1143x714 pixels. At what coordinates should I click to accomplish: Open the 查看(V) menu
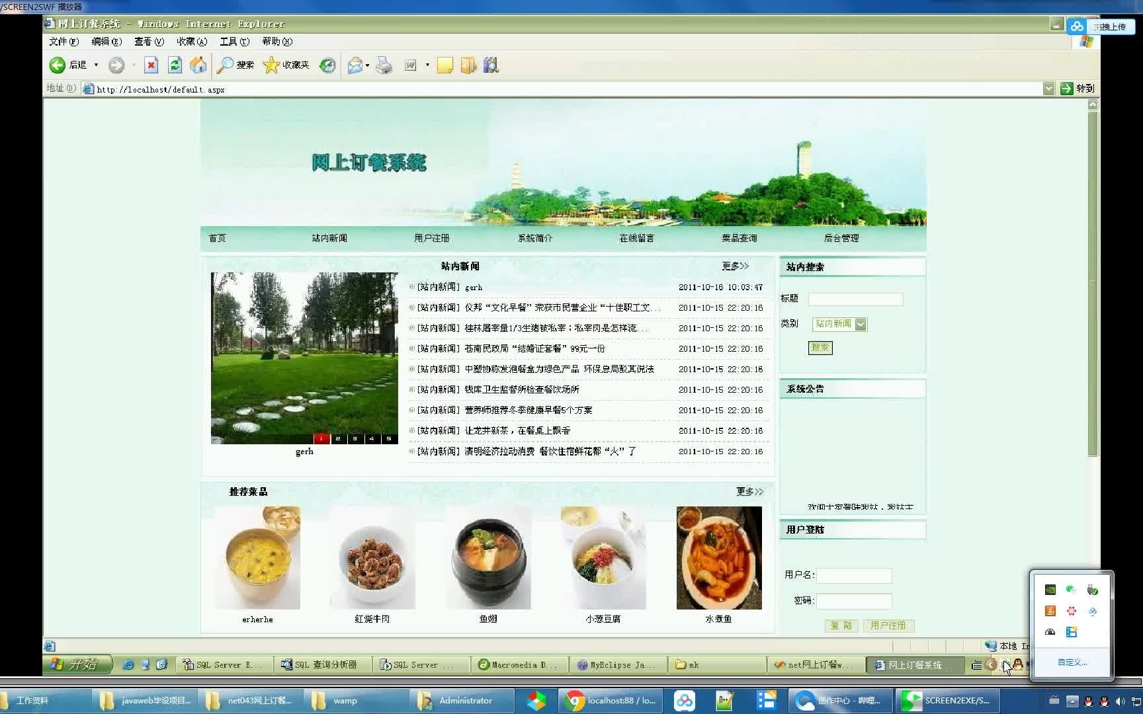click(149, 42)
